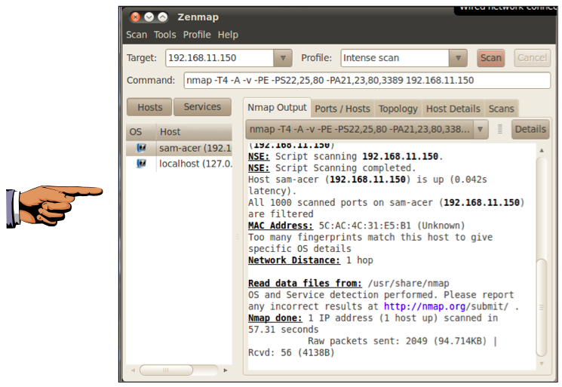Open the Profile dropdown arrow
The width and height of the screenshot is (562, 387).
[x=458, y=58]
